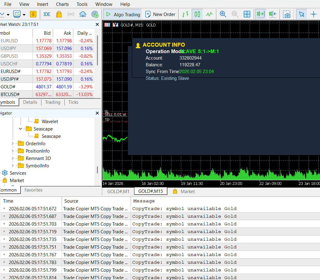This screenshot has width=320, height=280.
Task: Click the Market shopping bag toolbar icon
Action: [x=59, y=14]
